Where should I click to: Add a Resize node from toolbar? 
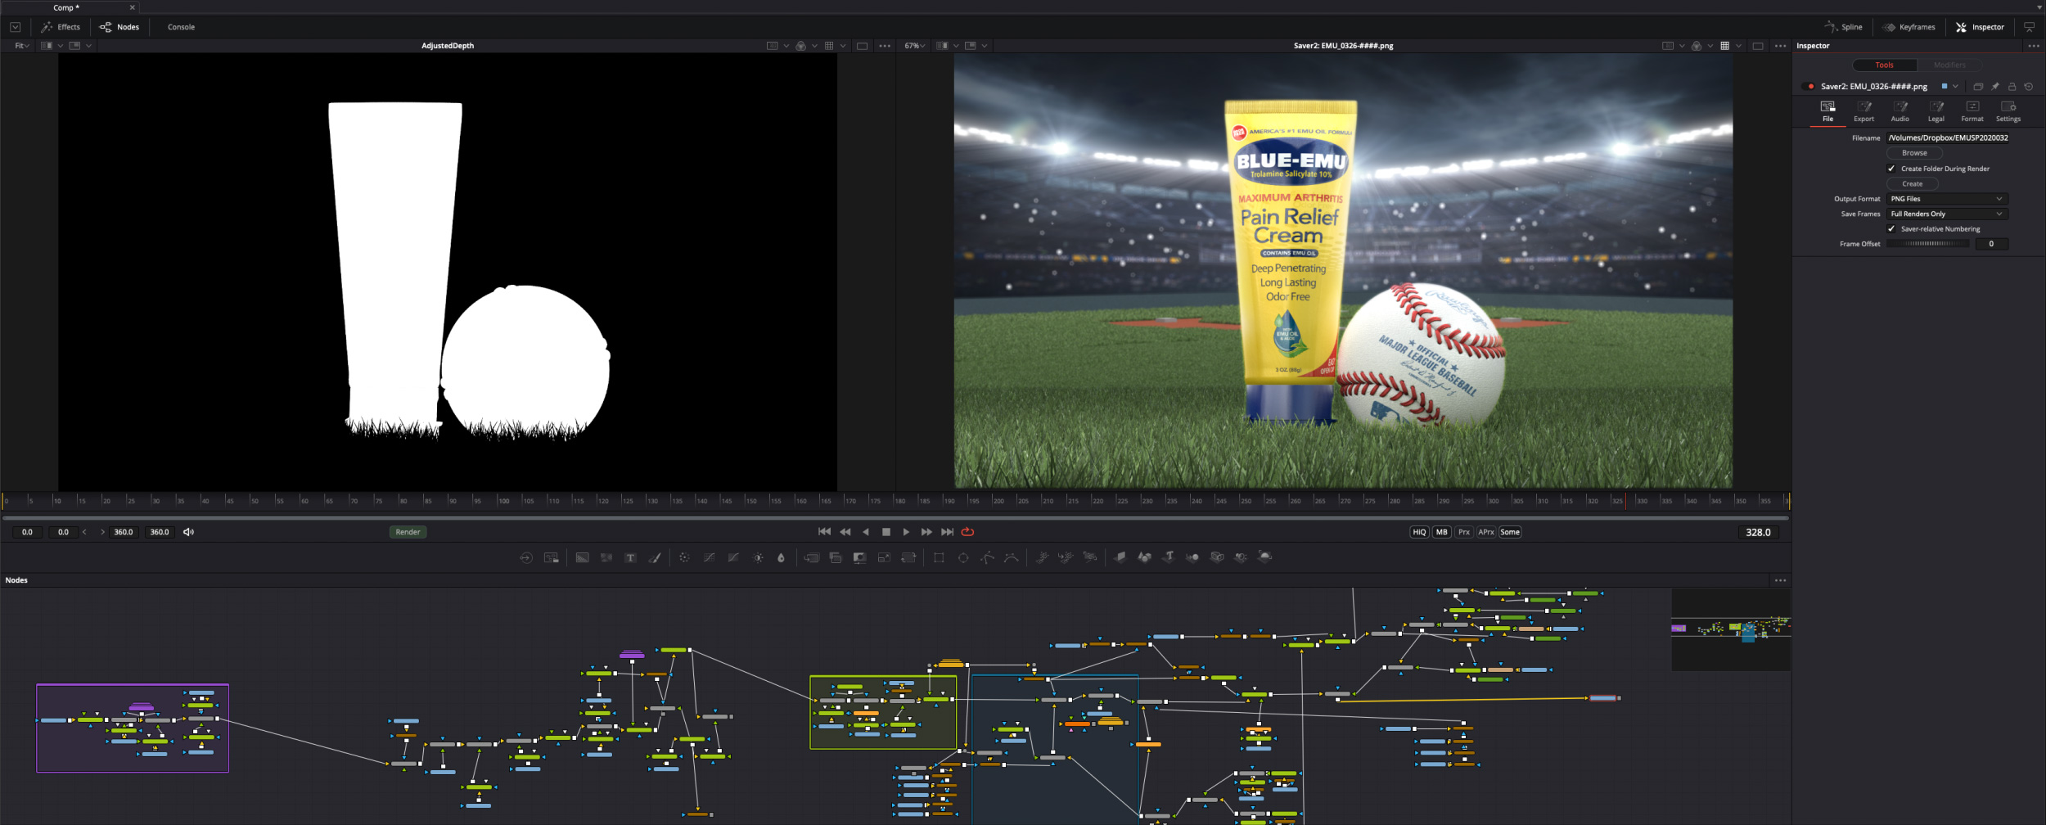click(884, 557)
